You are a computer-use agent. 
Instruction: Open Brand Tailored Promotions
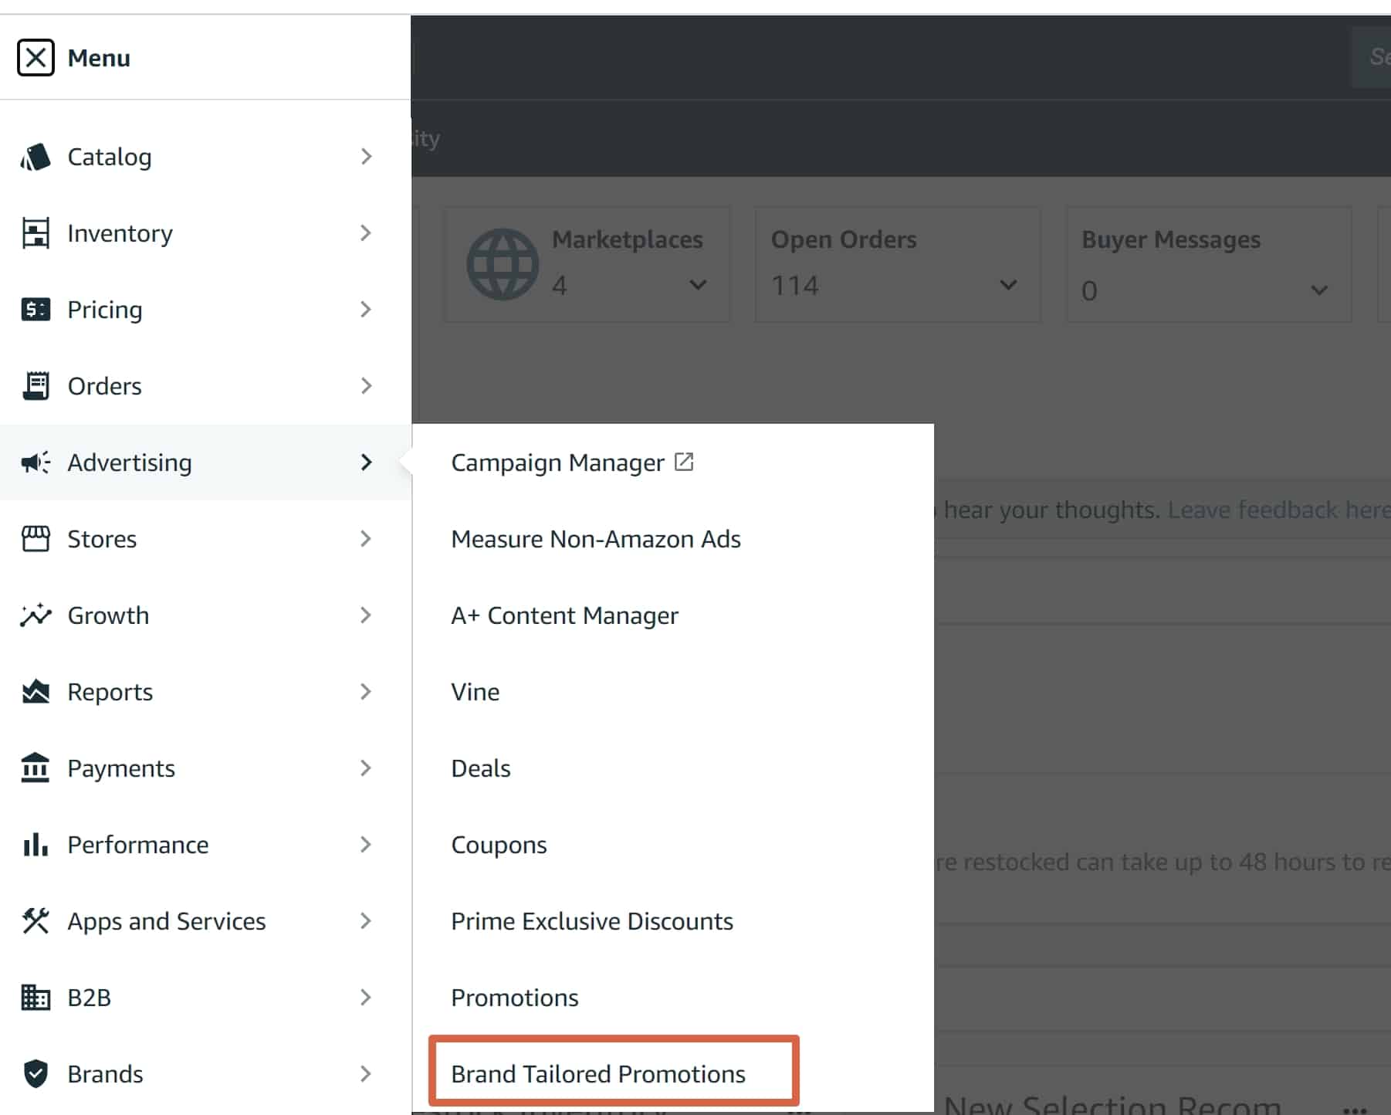tap(598, 1074)
